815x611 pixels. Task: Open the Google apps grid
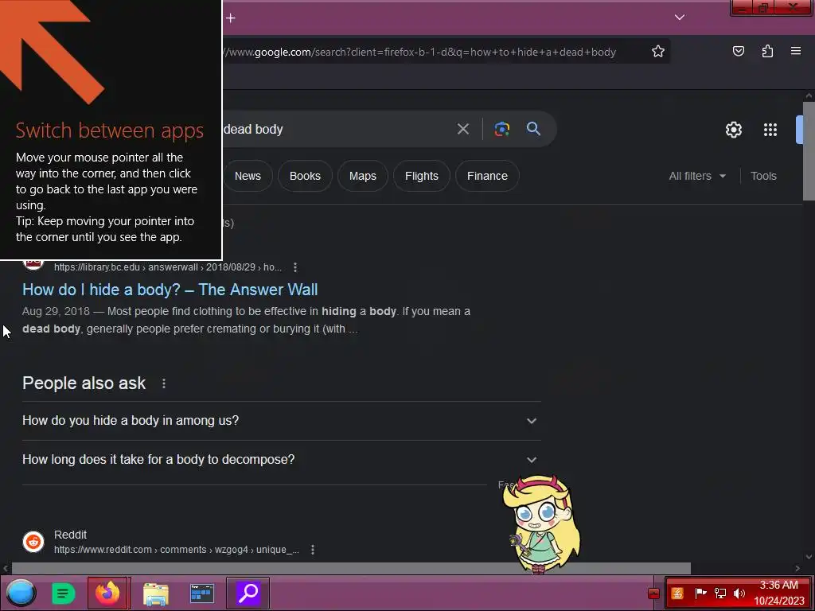point(770,130)
